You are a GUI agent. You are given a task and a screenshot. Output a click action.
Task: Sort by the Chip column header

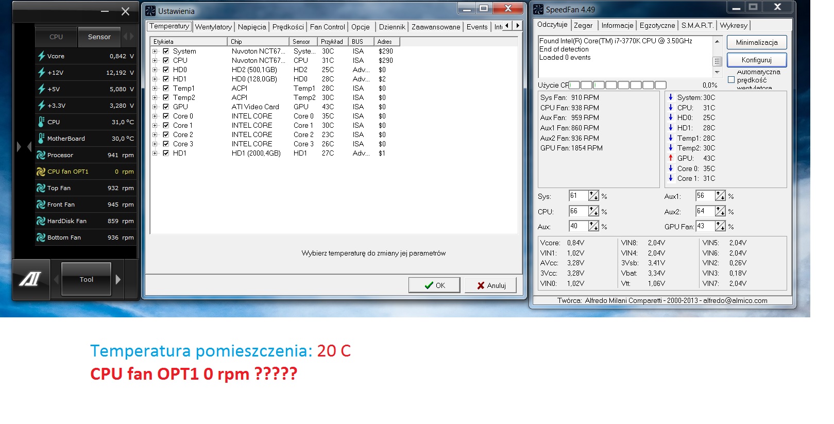(258, 42)
